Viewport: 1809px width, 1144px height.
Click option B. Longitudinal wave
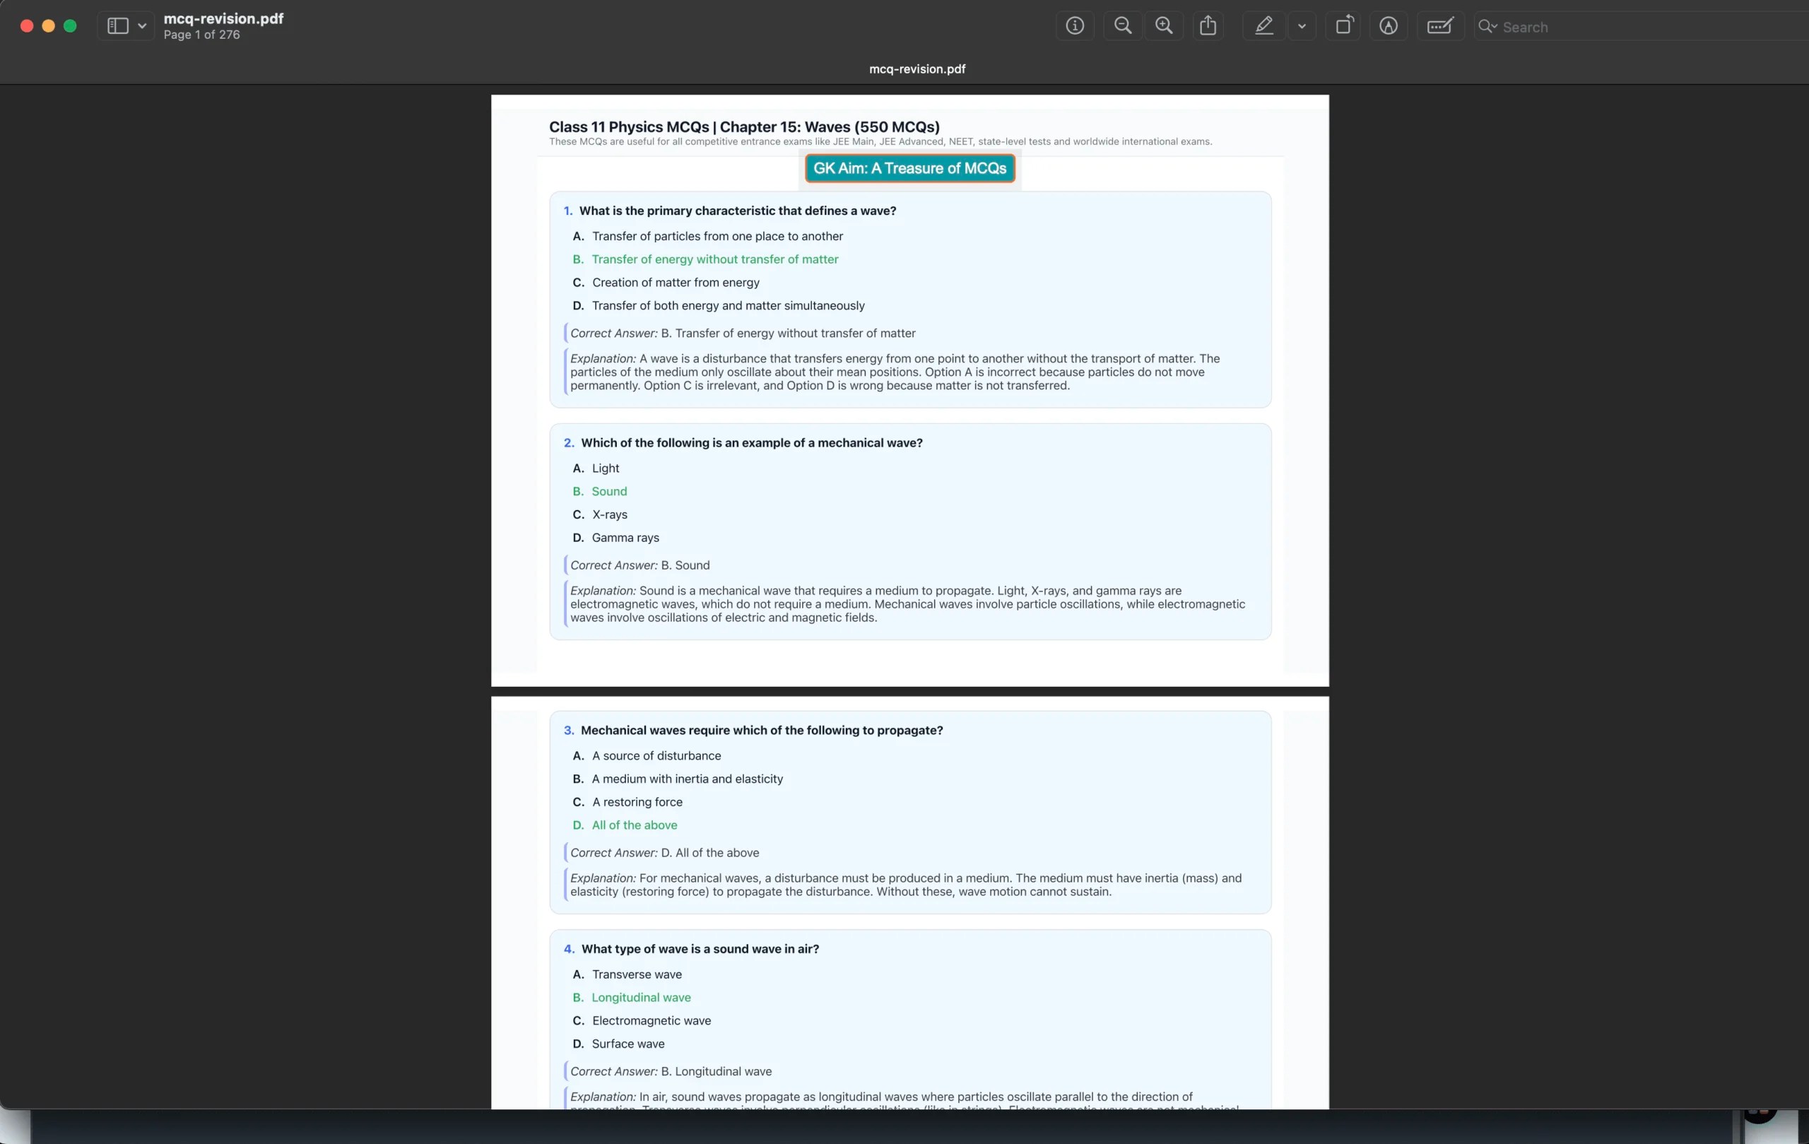click(640, 998)
